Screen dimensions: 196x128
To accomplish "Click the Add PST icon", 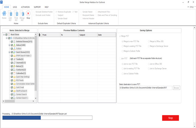I will coord(10,13).
